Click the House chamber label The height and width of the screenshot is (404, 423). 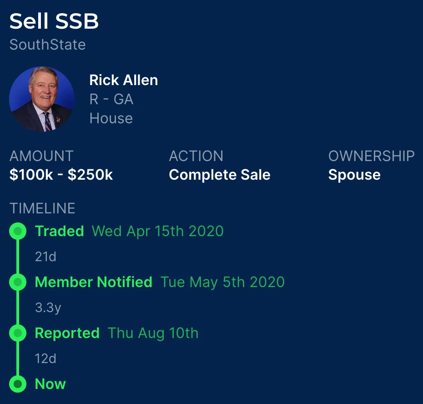pos(111,118)
